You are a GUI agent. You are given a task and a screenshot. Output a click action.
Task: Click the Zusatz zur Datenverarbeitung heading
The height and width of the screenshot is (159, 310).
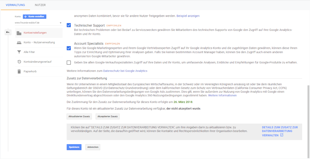point(87,78)
